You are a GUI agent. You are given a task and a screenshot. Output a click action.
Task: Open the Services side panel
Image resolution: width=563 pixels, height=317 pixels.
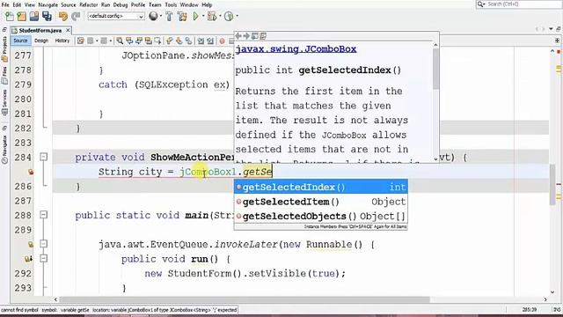pos(4,102)
